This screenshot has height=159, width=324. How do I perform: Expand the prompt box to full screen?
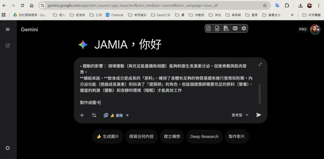260,65
